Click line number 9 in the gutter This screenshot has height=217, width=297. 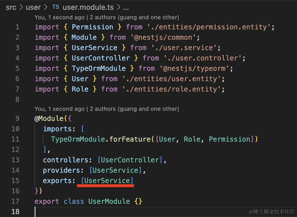(x=17, y=118)
